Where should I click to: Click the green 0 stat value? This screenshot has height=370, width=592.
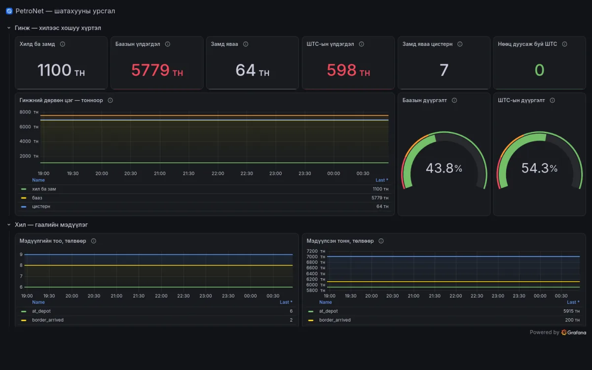(x=540, y=70)
